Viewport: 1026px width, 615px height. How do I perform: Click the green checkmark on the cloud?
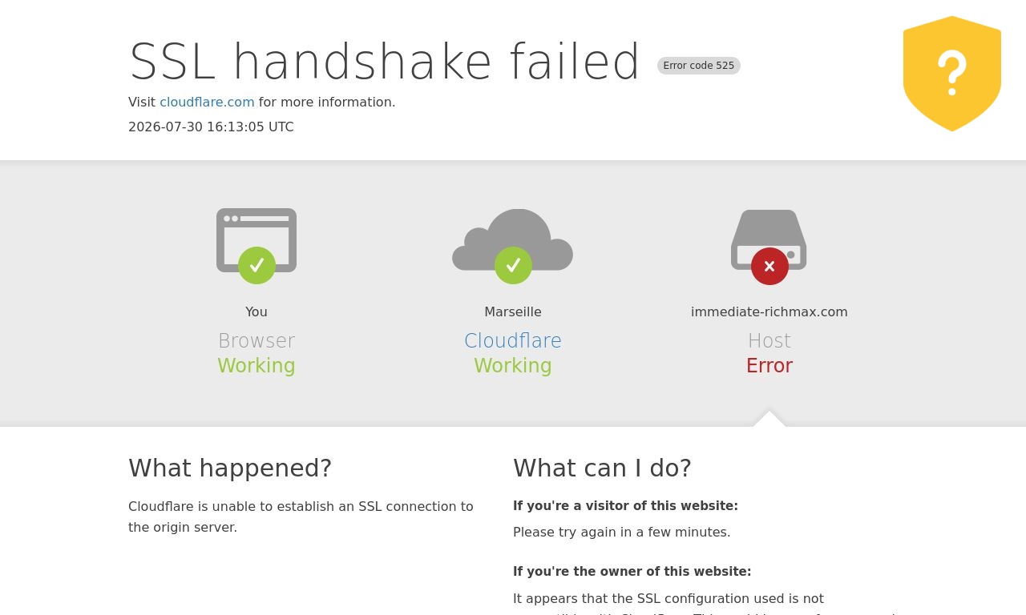pyautogui.click(x=513, y=265)
